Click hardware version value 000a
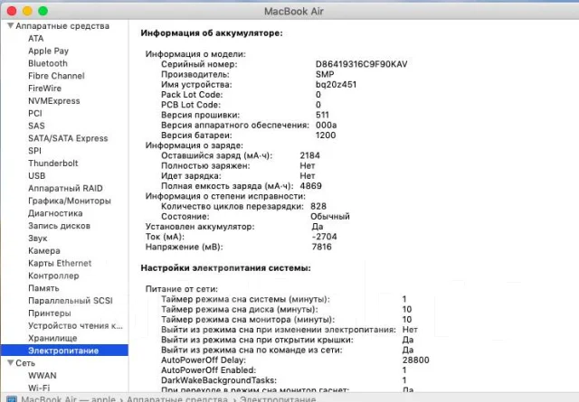The height and width of the screenshot is (402, 579). pos(326,126)
